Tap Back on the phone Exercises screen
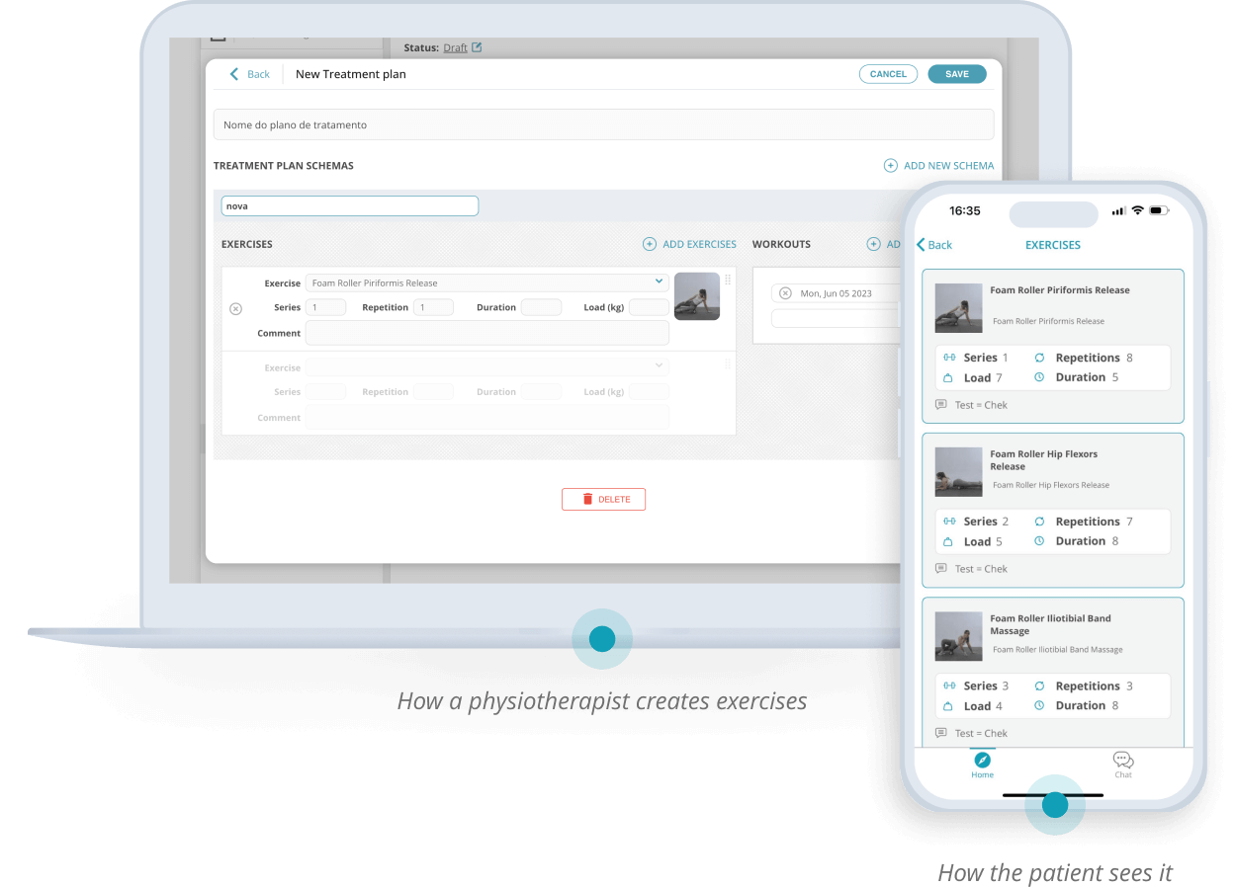 tap(934, 245)
